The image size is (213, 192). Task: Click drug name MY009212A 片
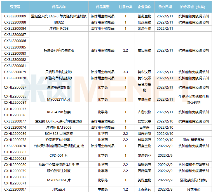coord(59,180)
